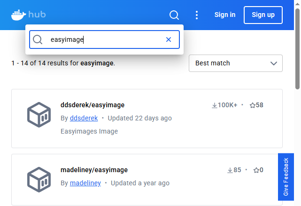The height and width of the screenshot is (206, 301).
Task: Open search with the header magnifier icon
Action: (174, 15)
